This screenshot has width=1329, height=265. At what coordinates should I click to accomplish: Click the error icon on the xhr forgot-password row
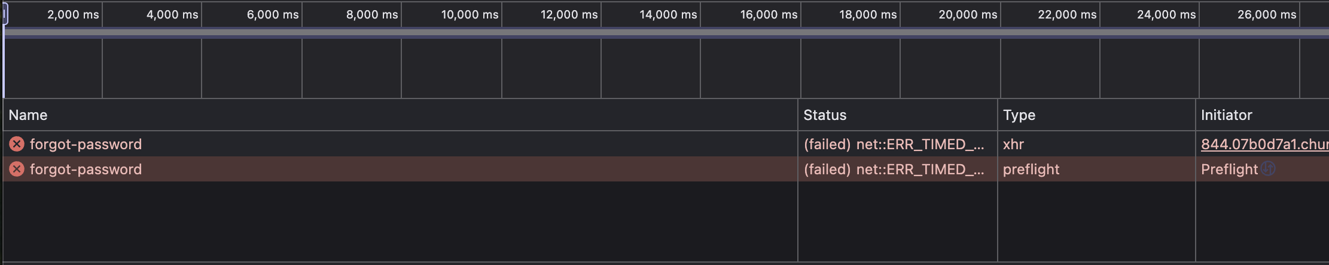click(17, 144)
